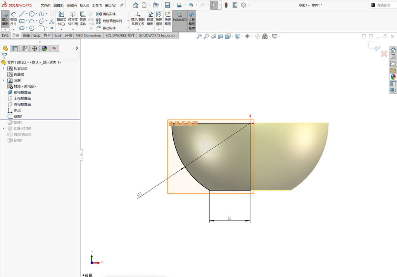Click the Rebuild traffic light icon

(x=226, y=5)
